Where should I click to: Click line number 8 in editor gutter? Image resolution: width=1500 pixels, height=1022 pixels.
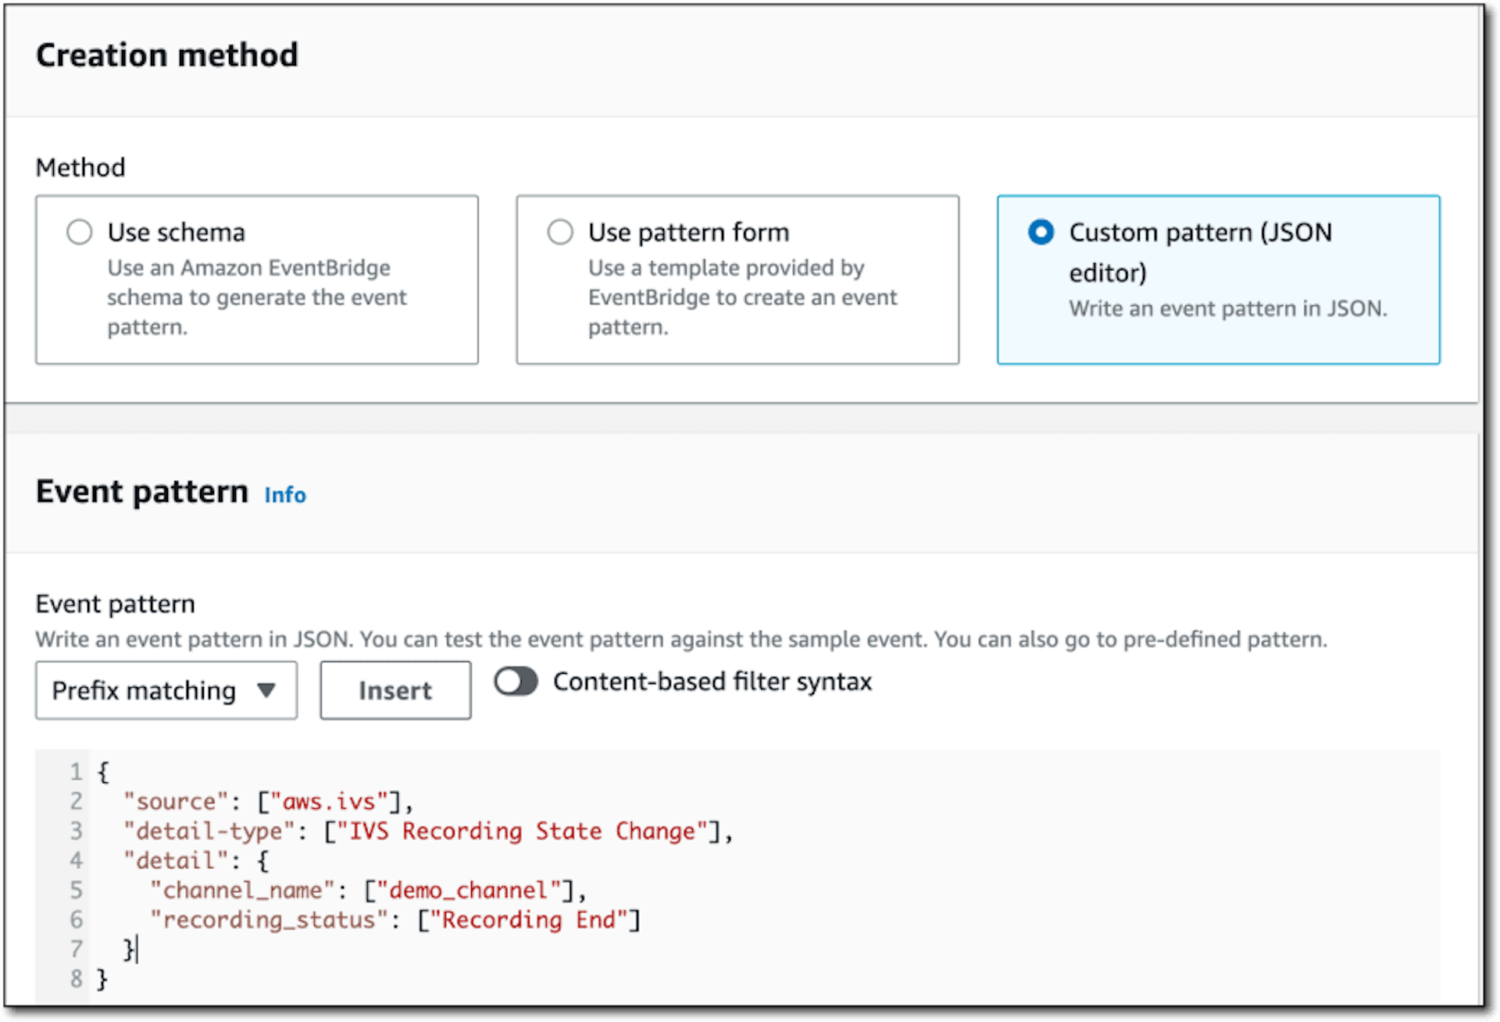pyautogui.click(x=76, y=978)
